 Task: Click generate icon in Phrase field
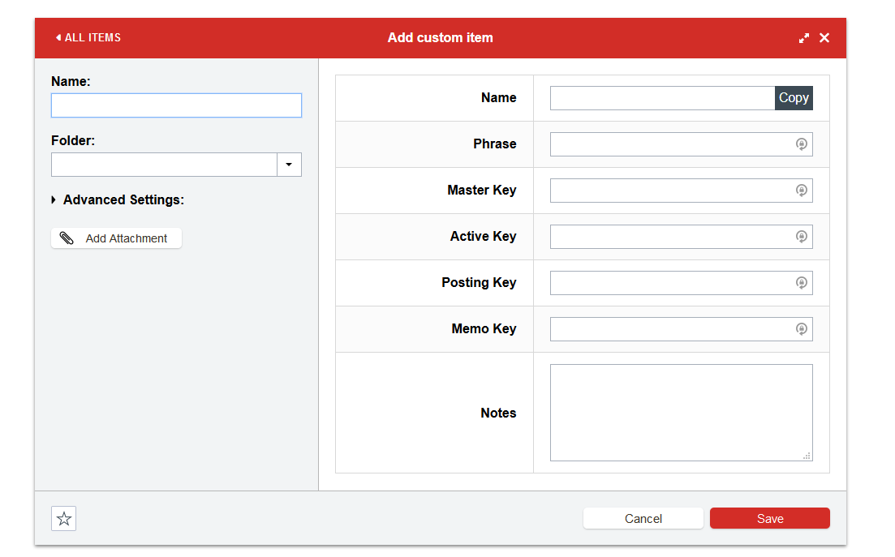pyautogui.click(x=801, y=144)
